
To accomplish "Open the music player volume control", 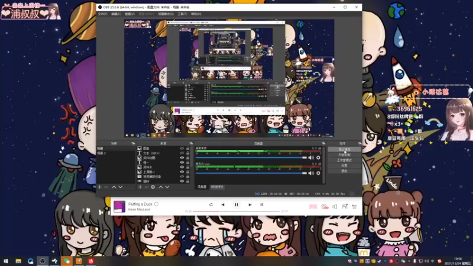I will [x=335, y=206].
